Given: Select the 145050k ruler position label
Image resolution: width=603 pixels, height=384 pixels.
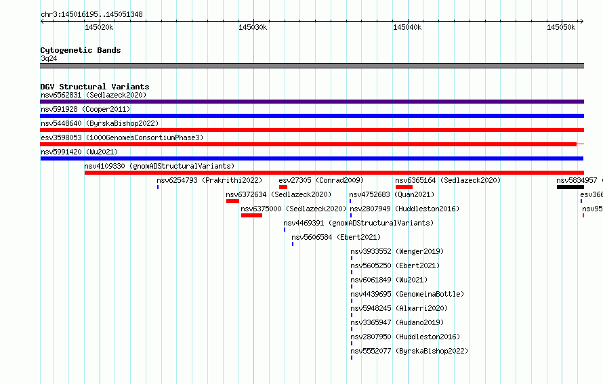Looking at the screenshot, I should coord(561,27).
